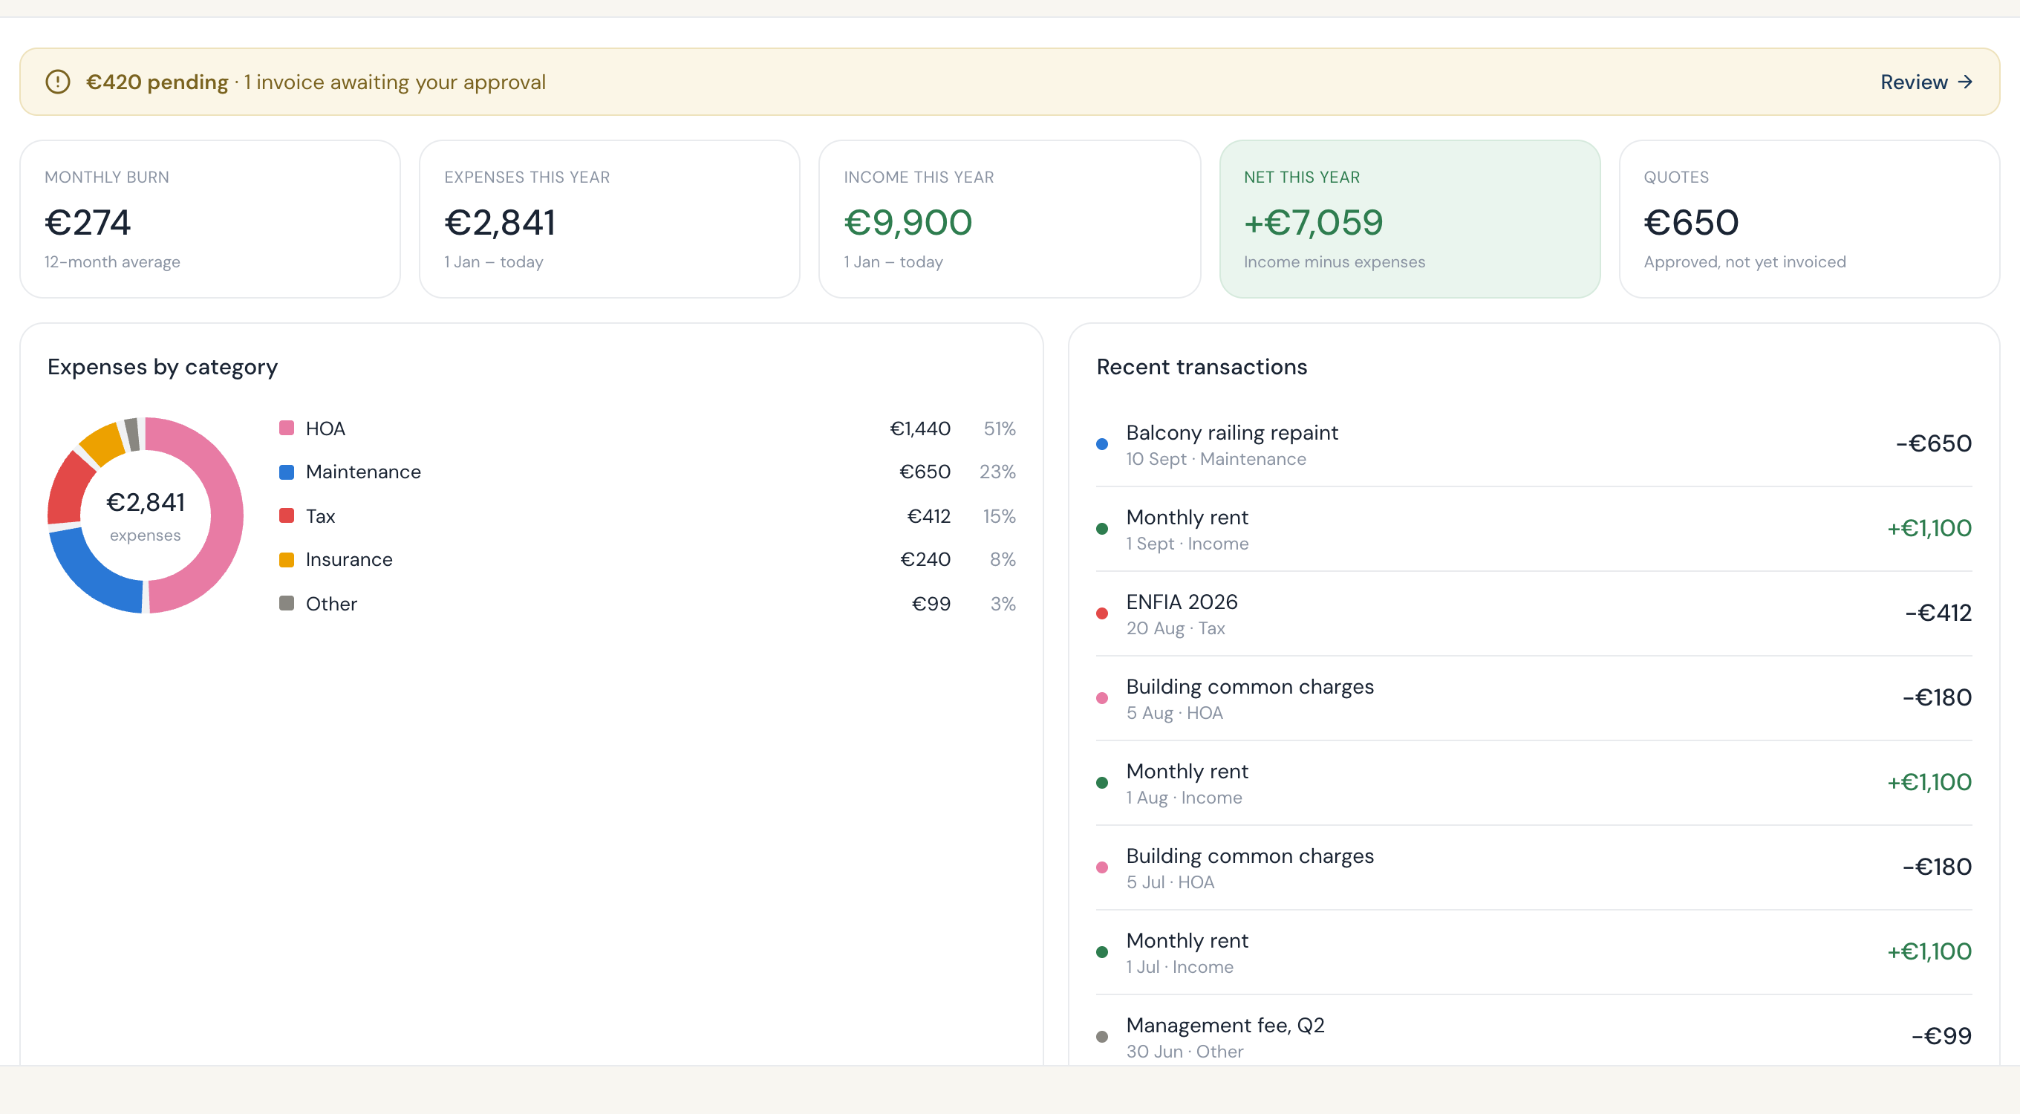Click the pending alert warning icon
Image resolution: width=2020 pixels, height=1114 pixels.
57,82
